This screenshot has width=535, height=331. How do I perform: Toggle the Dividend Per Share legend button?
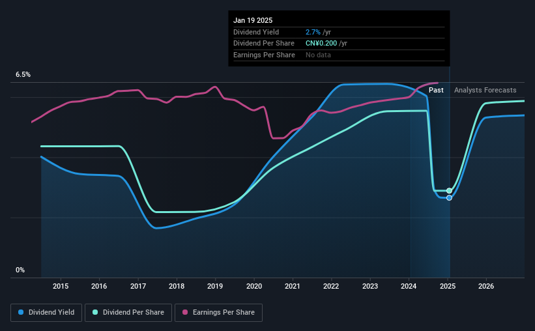coord(128,313)
